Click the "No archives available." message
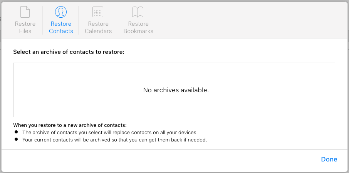This screenshot has width=349, height=173. tap(176, 90)
